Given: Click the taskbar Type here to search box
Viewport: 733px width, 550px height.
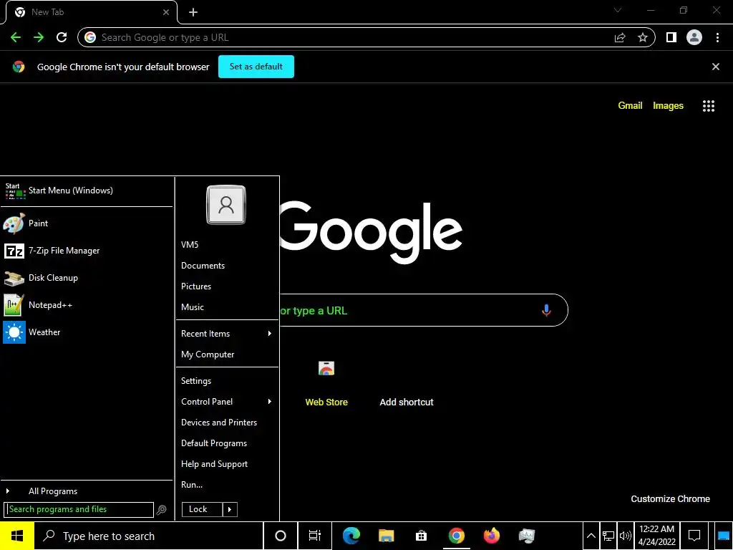Looking at the screenshot, I should 149,536.
